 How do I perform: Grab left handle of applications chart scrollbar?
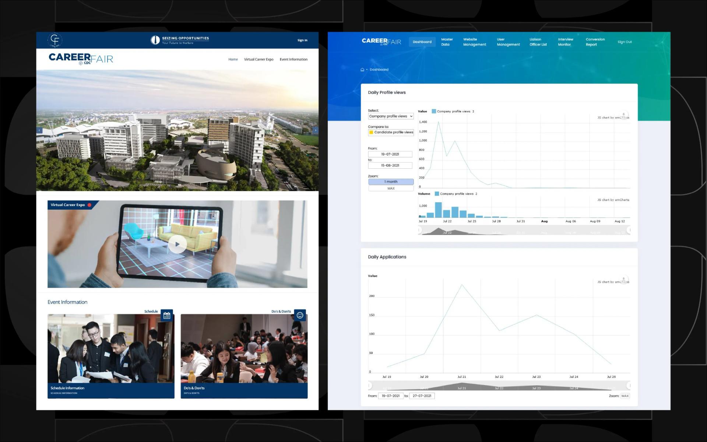(370, 386)
